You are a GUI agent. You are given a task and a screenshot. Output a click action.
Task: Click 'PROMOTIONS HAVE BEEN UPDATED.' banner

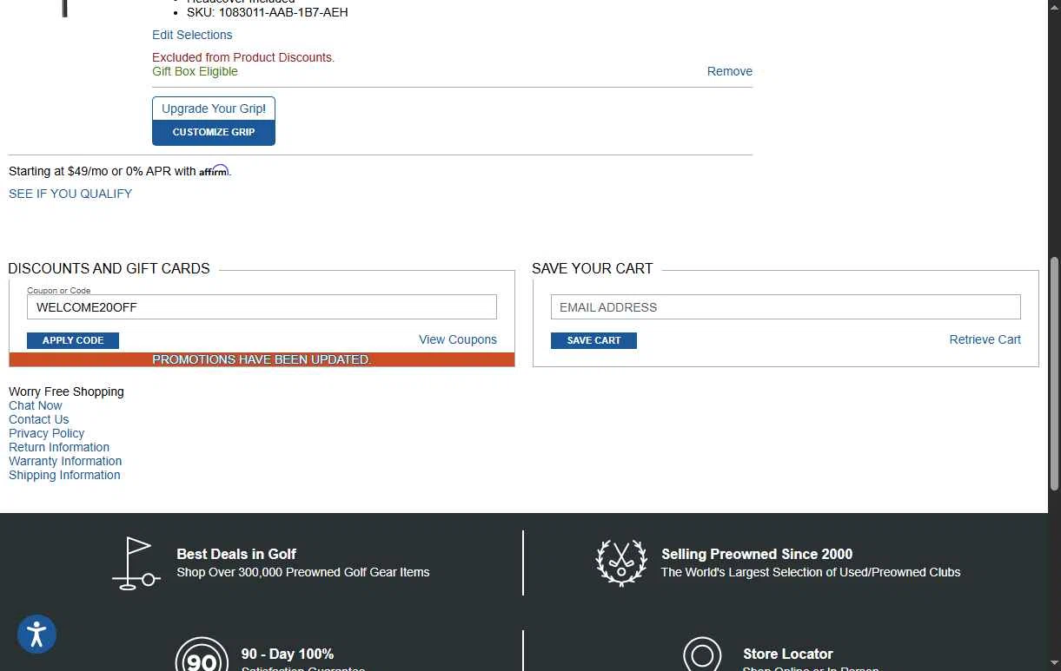point(262,359)
